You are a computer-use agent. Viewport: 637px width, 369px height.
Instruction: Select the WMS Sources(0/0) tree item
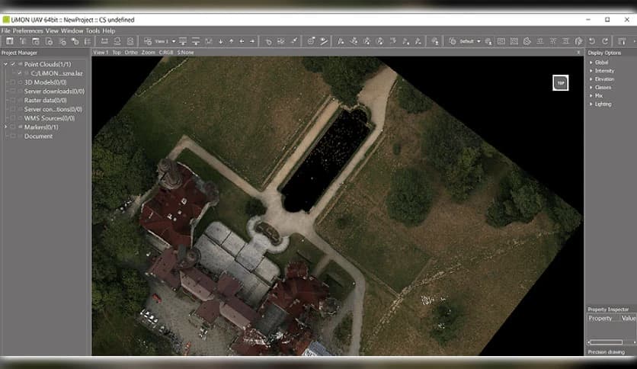click(50, 118)
